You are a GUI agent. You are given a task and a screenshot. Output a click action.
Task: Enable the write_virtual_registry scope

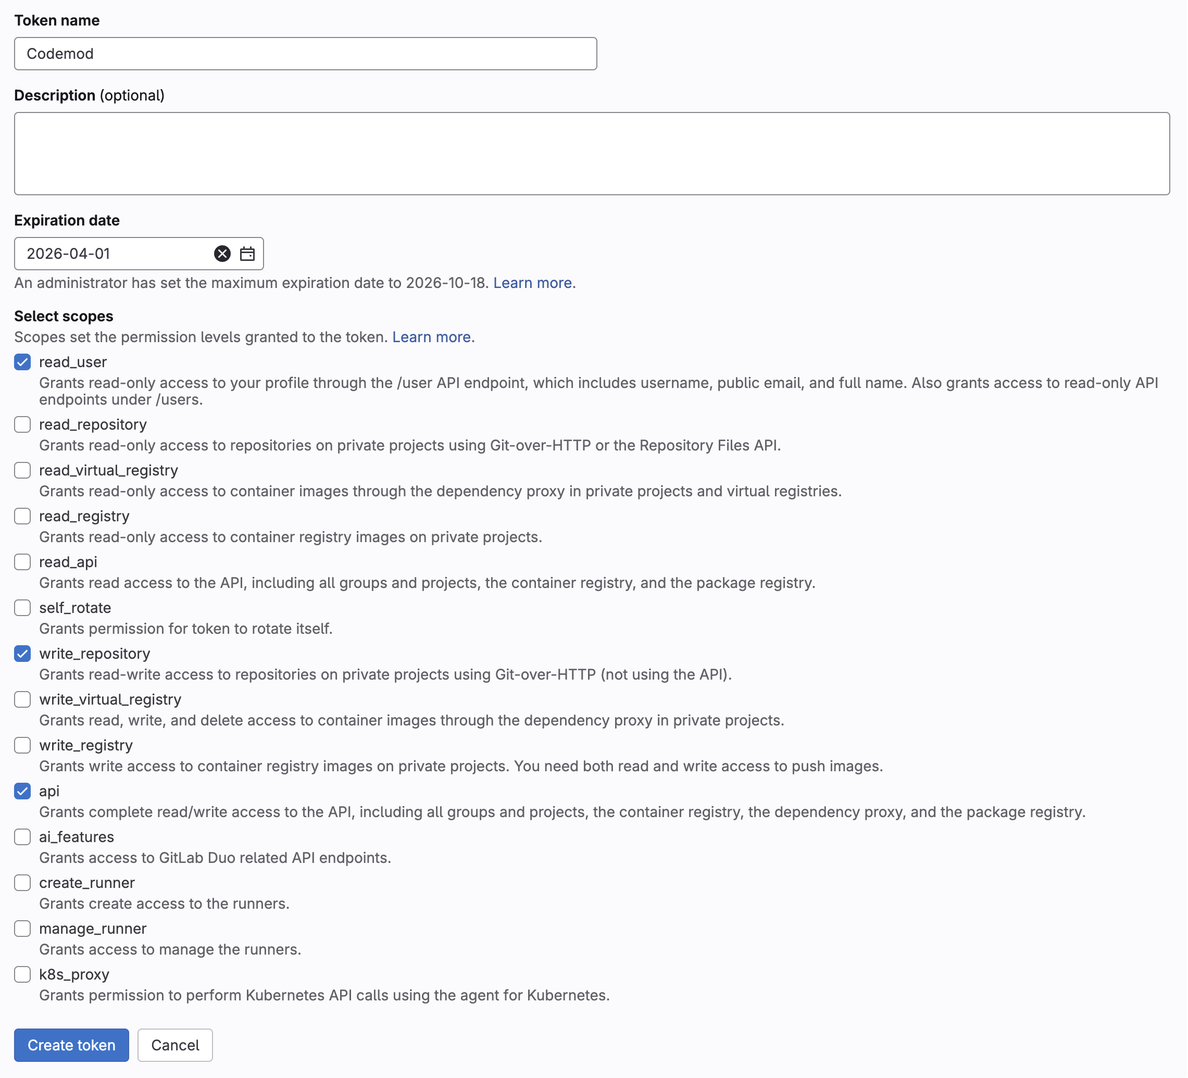tap(22, 699)
